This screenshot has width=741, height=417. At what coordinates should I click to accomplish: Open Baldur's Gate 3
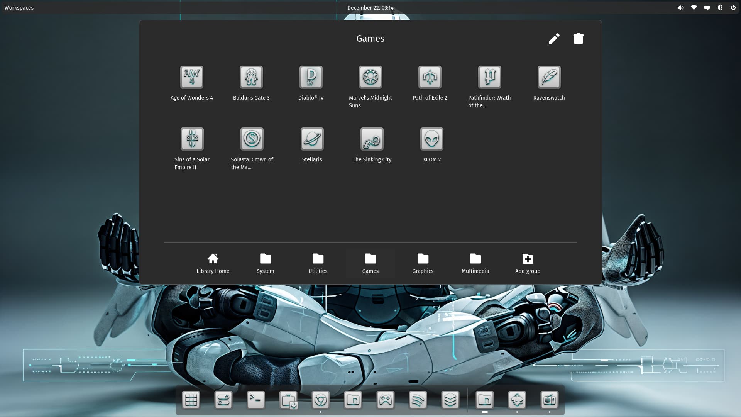tap(251, 77)
